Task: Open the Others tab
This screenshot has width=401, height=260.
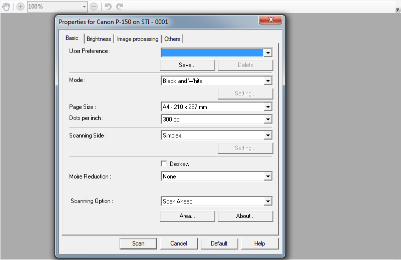Action: (172, 39)
